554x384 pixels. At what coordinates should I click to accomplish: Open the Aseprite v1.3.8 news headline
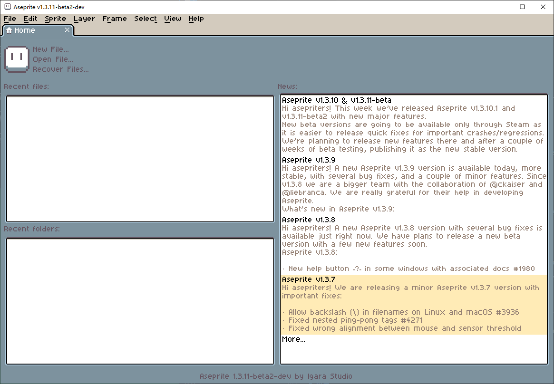(x=309, y=220)
